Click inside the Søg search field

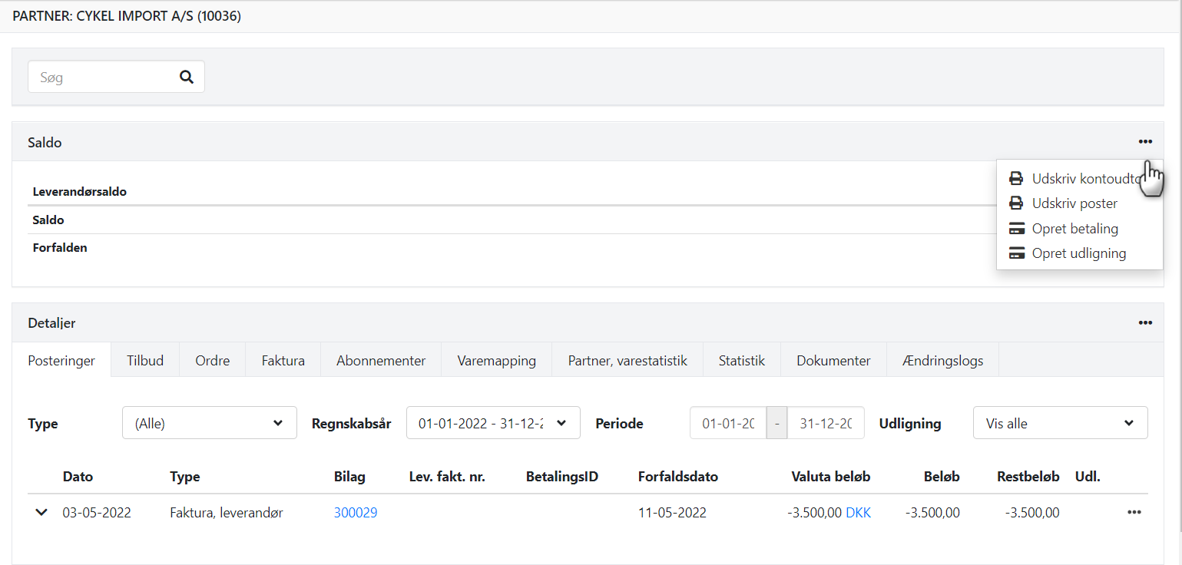tap(100, 76)
